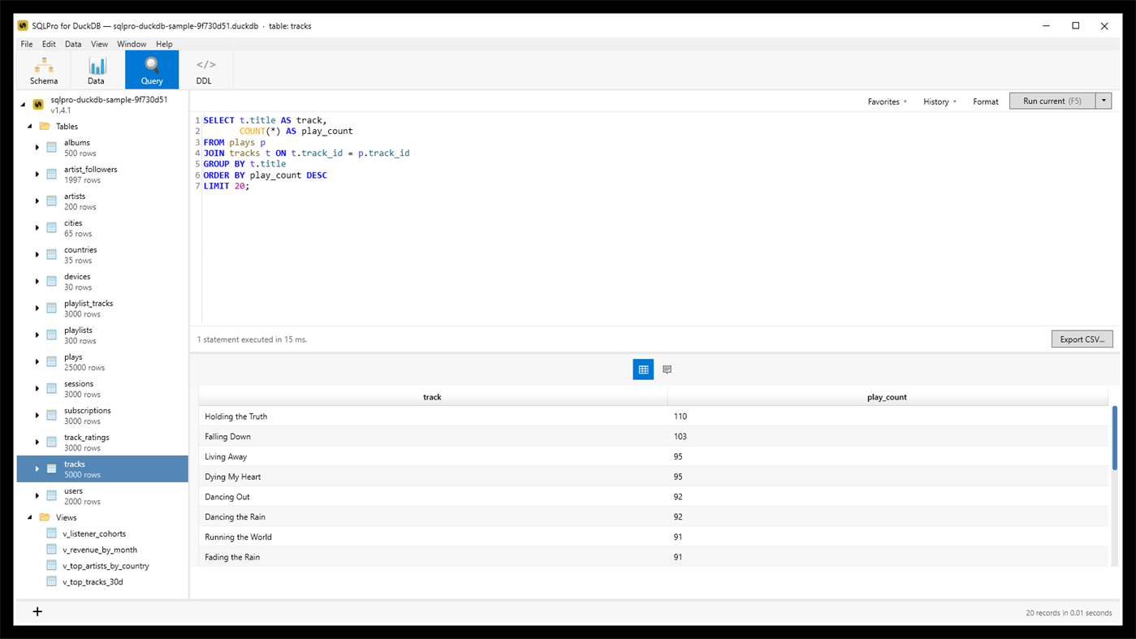The width and height of the screenshot is (1136, 639).
Task: Click the artists table icon
Action: coord(52,201)
